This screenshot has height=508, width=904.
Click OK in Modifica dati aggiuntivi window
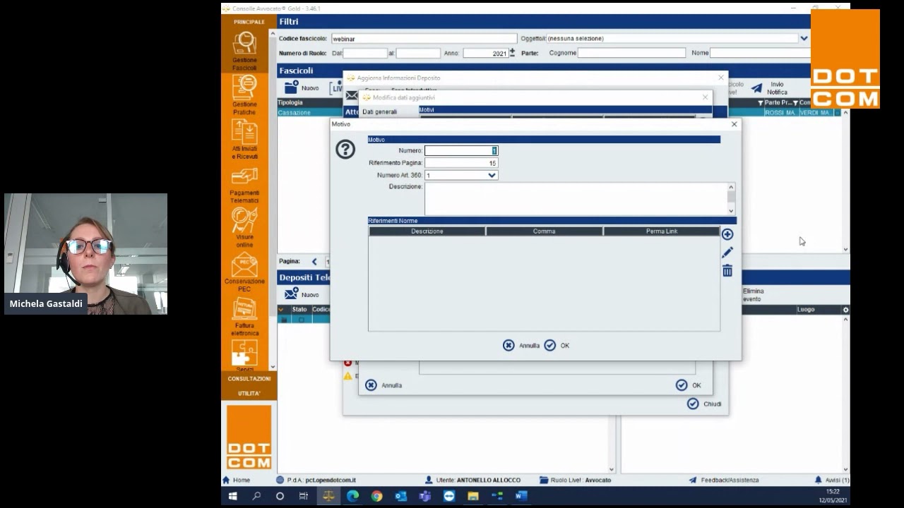coord(689,385)
